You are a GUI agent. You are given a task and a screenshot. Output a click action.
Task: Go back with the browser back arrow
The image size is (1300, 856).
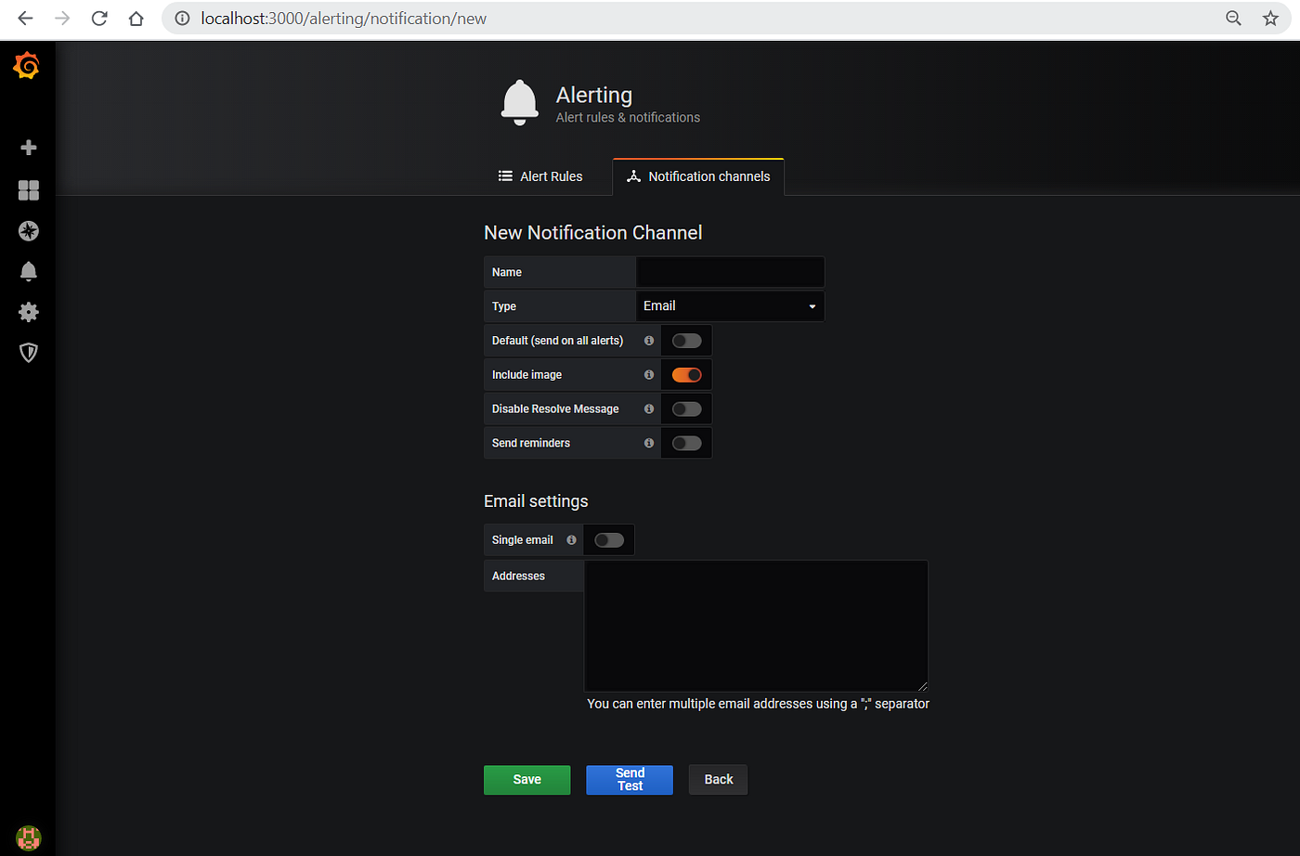click(x=25, y=19)
